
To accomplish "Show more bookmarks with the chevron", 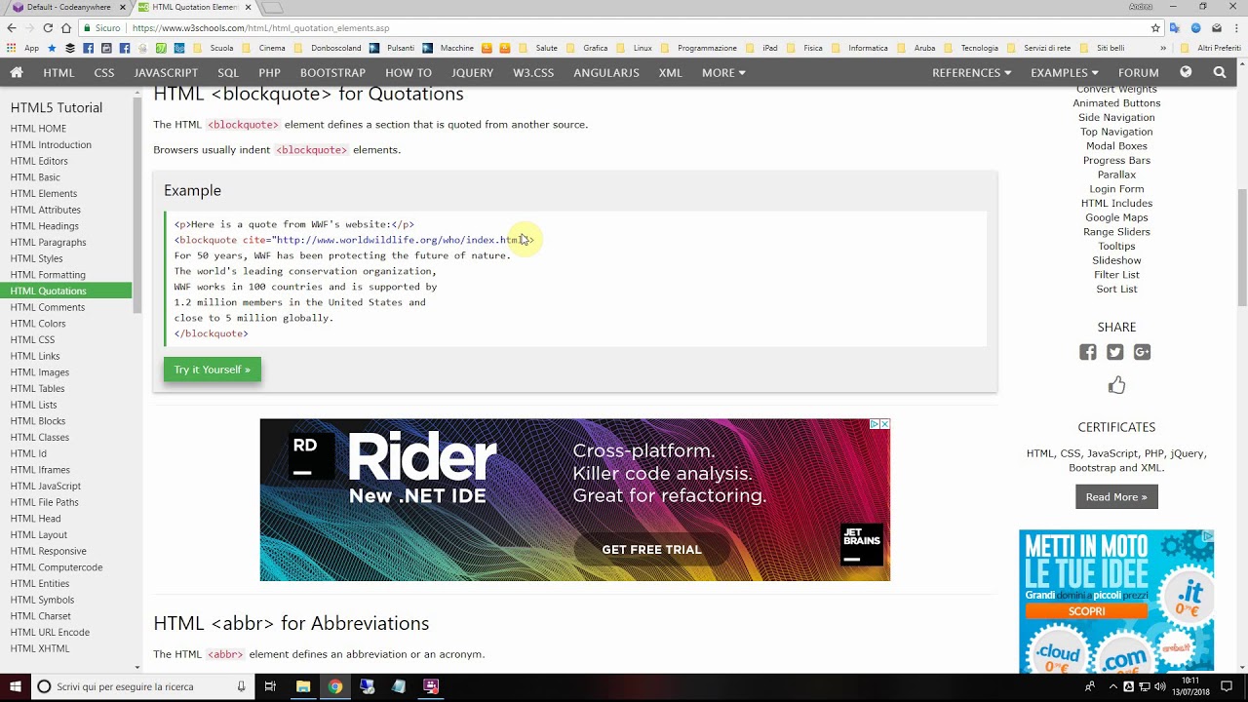I will (1163, 48).
